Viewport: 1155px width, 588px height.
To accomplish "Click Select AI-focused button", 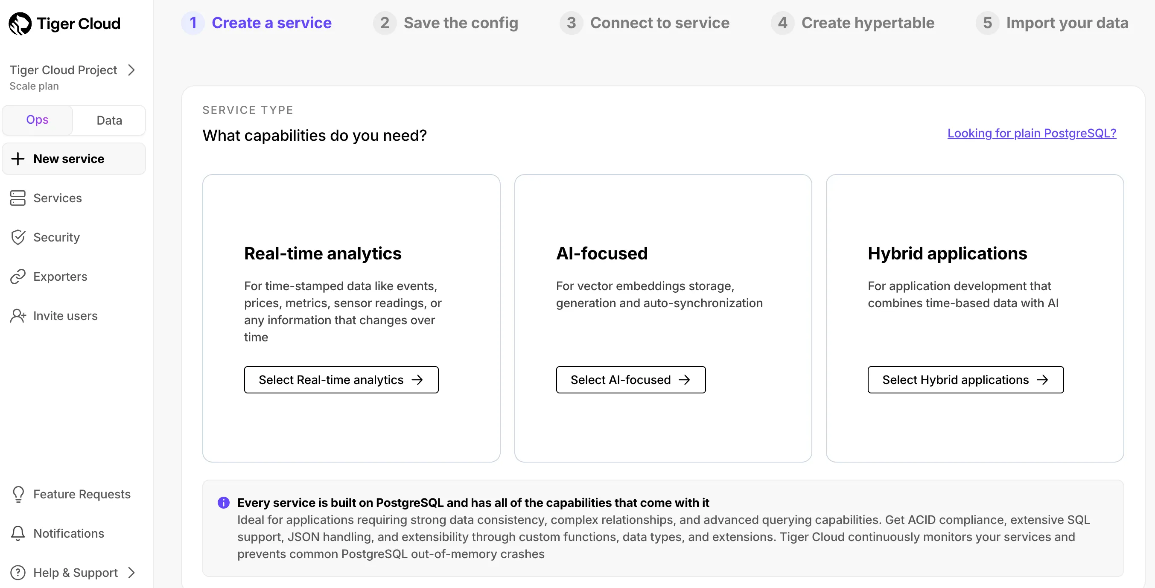I will (x=630, y=380).
